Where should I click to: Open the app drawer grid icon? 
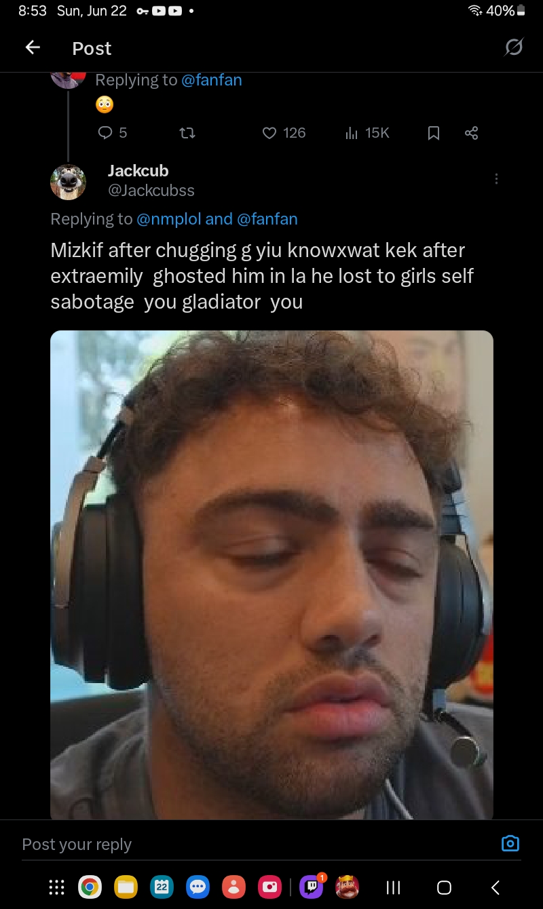tap(58, 887)
